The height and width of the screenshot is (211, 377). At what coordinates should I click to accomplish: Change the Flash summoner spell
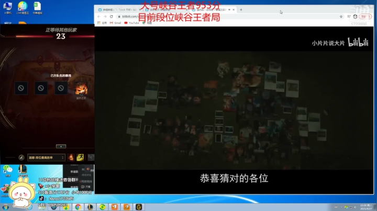(x=80, y=157)
